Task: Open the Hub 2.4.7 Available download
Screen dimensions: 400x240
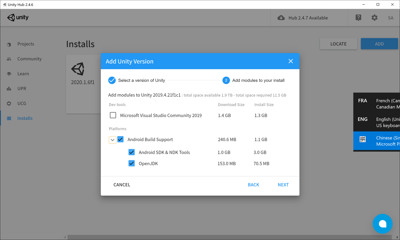Action: click(303, 18)
